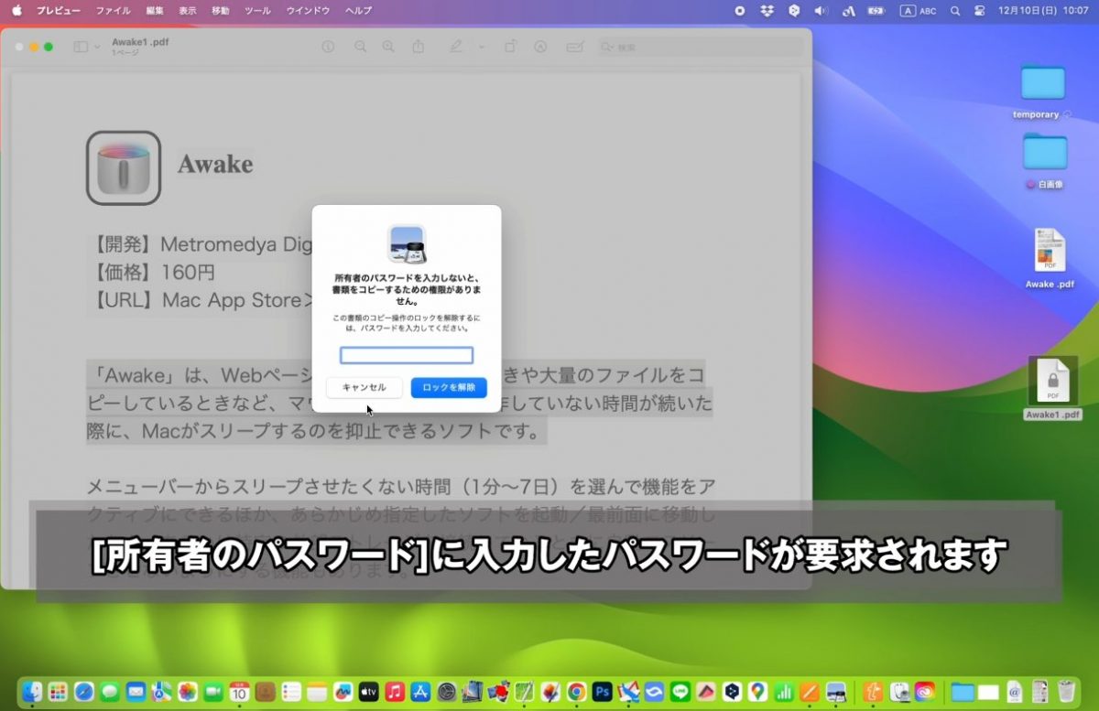The height and width of the screenshot is (711, 1099).
Task: Focus the Preview toolbar search field
Action: coord(700,47)
